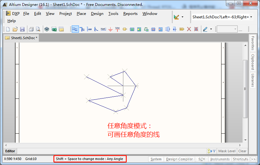Click the ellipsis button beside the combo box
The height and width of the screenshot is (165, 260).
240,30
